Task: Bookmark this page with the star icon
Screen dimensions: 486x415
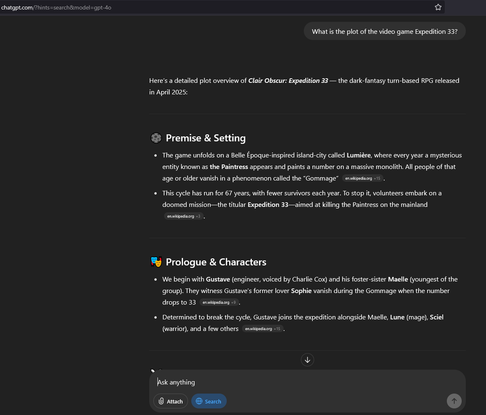Action: (x=438, y=7)
